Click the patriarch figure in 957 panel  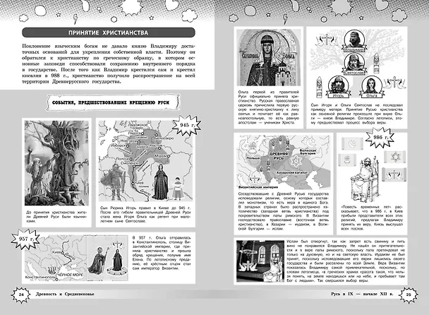click(x=98, y=260)
